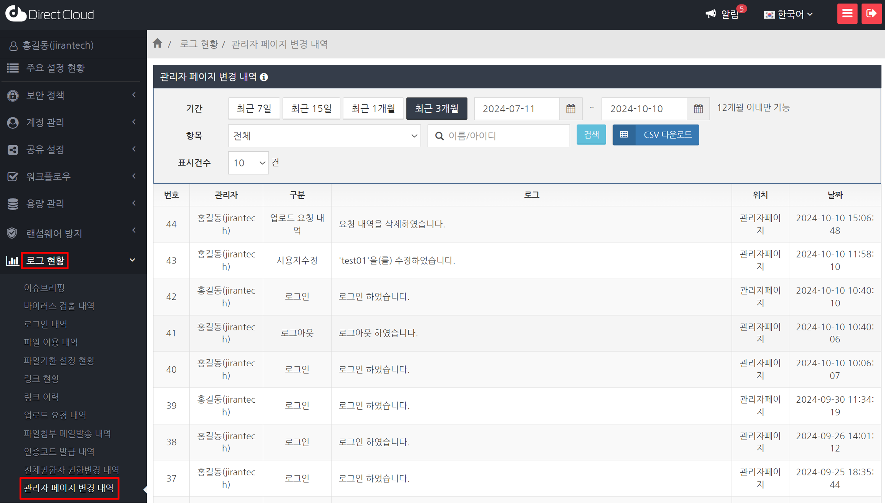Open the 항목 전체 dropdown

pos(324,136)
